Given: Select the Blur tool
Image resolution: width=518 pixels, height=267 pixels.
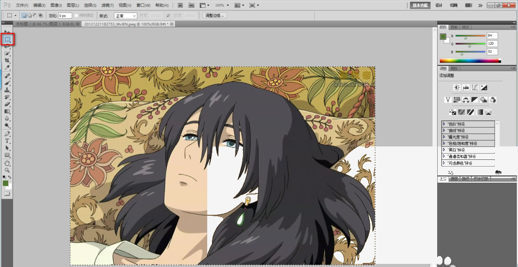Looking at the screenshot, I should 7,118.
